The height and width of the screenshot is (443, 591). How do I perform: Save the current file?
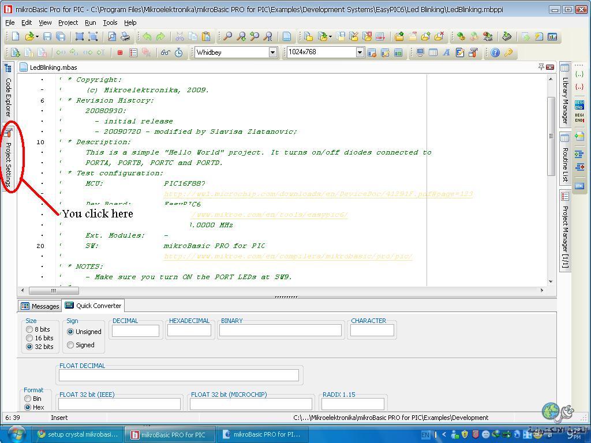click(x=47, y=36)
